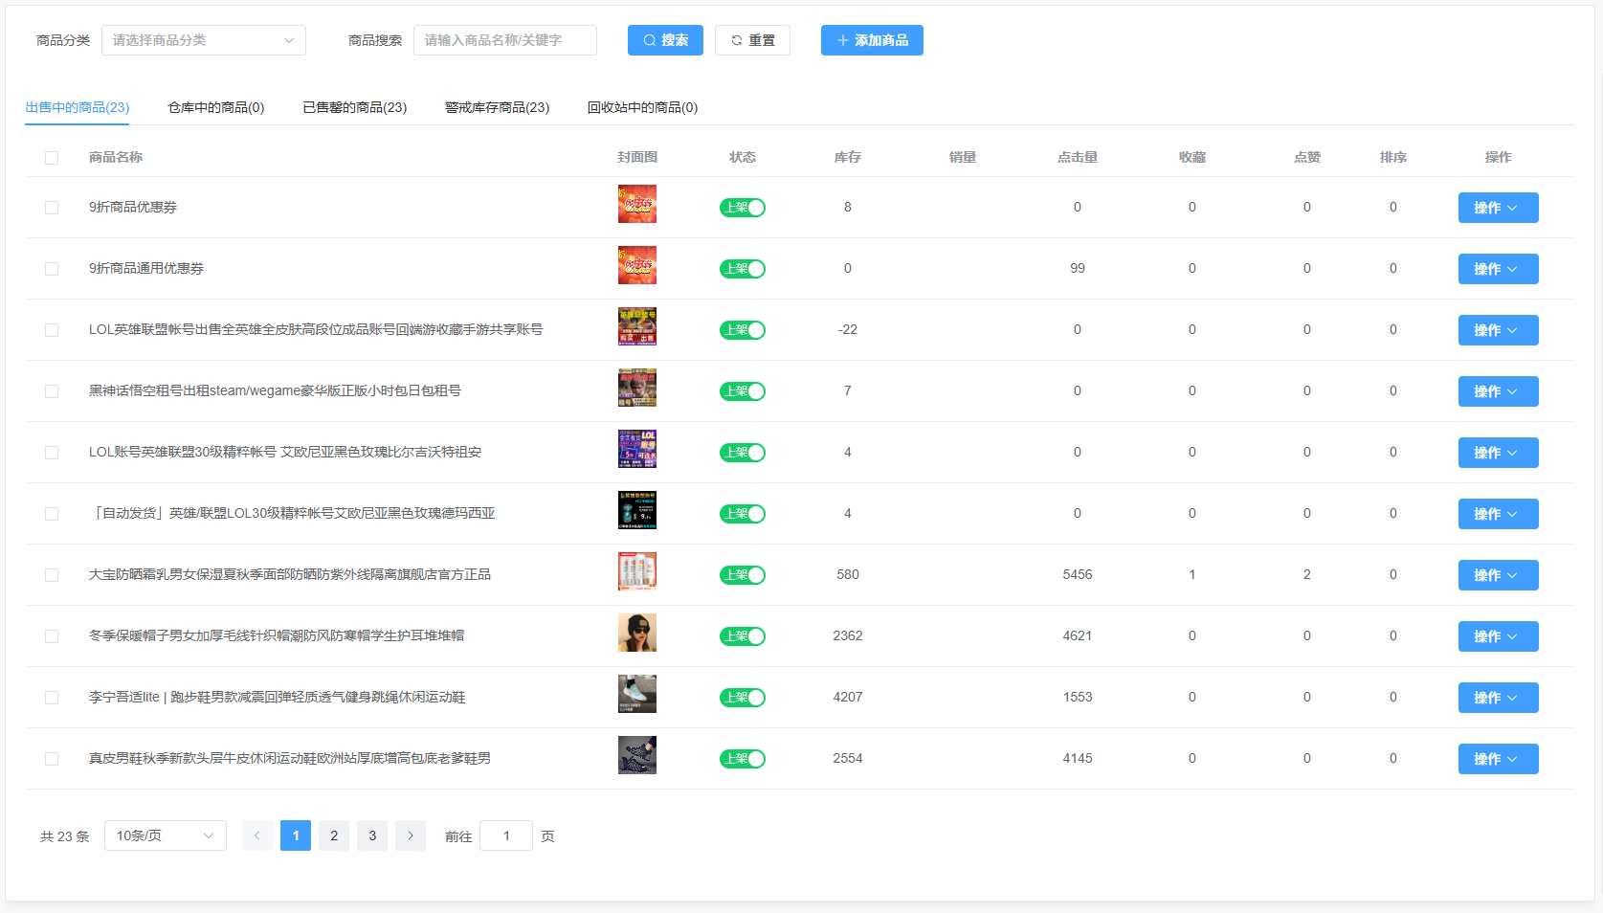Click the add product plus button
Screen dimensions: 1603x913
[871, 40]
